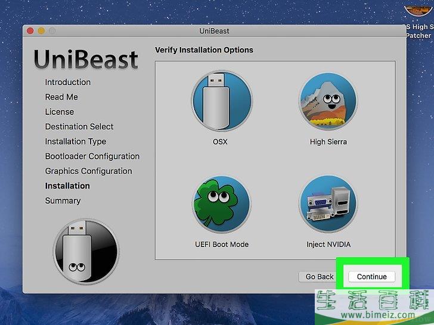Click the Continue button

click(x=372, y=277)
